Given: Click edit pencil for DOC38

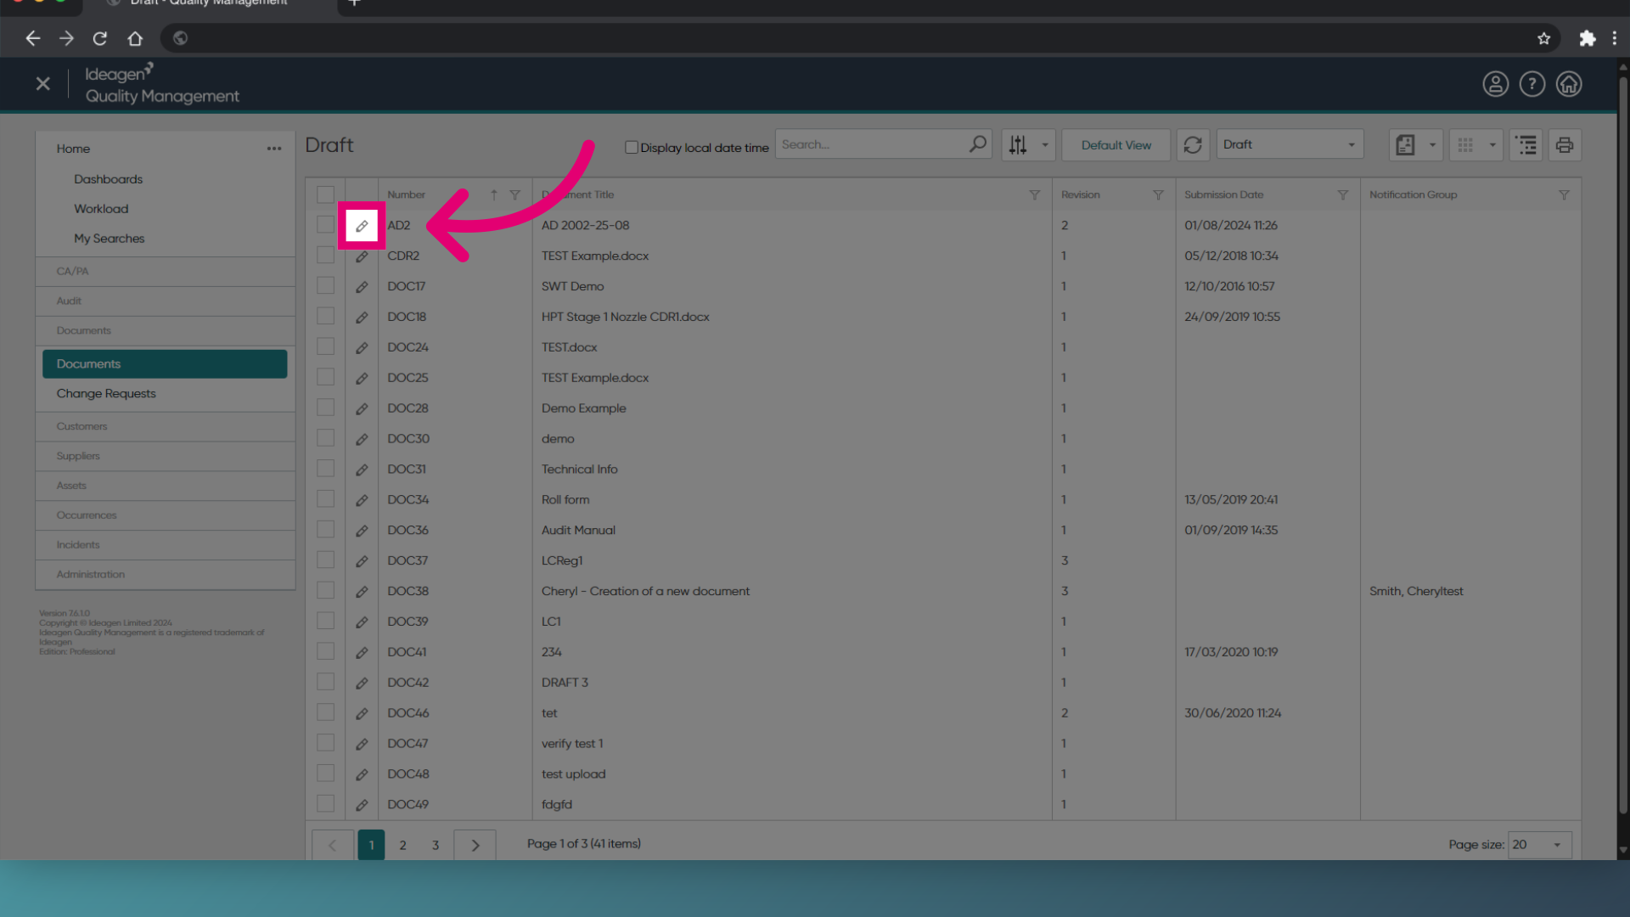Looking at the screenshot, I should [362, 592].
